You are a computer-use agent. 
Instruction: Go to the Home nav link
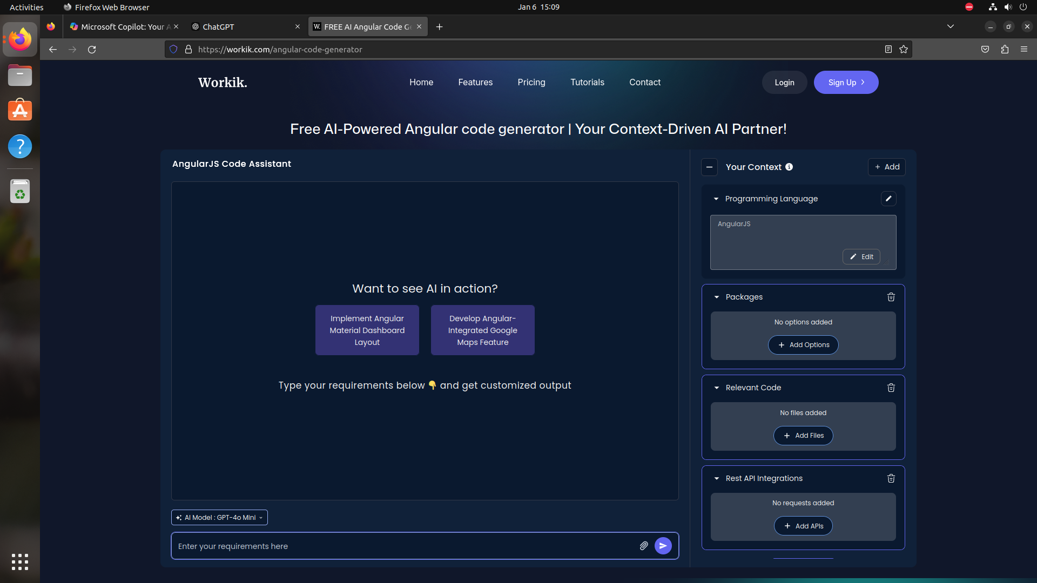[x=421, y=82]
